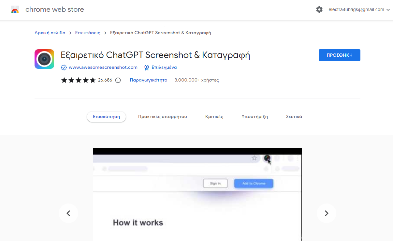This screenshot has width=393, height=241.
Task: Click the Chrome Web Store rainbow logo
Action: tap(15, 10)
